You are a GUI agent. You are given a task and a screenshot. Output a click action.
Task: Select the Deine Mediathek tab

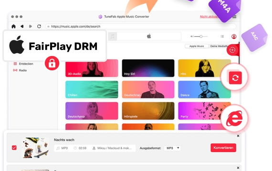[219, 46]
